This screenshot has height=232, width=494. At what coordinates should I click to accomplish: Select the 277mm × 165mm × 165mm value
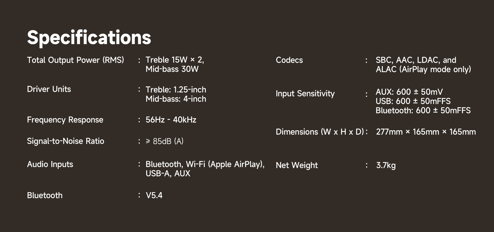click(426, 132)
